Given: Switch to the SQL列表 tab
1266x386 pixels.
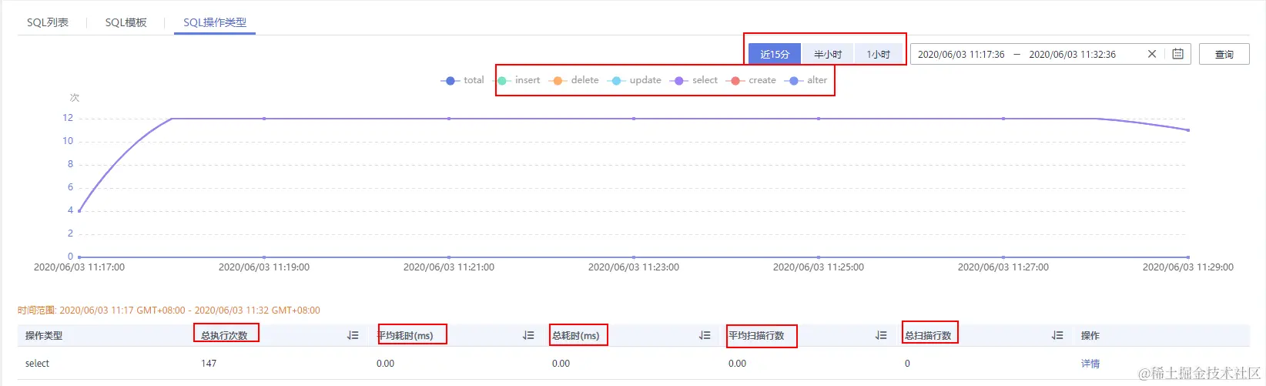Looking at the screenshot, I should tap(48, 22).
